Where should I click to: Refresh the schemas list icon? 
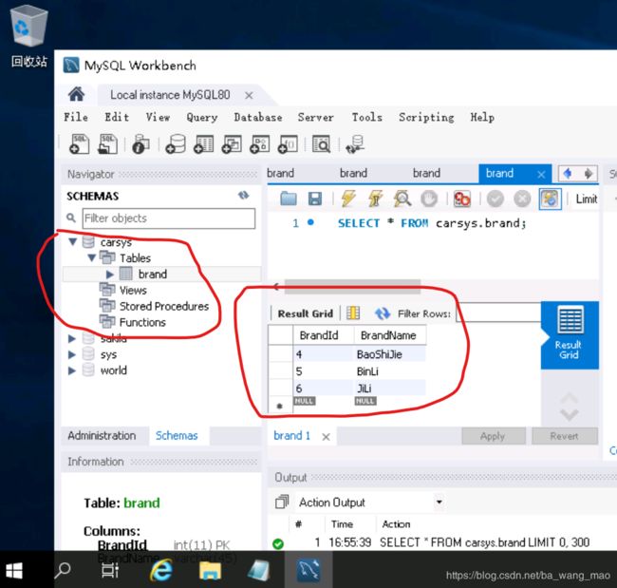244,196
